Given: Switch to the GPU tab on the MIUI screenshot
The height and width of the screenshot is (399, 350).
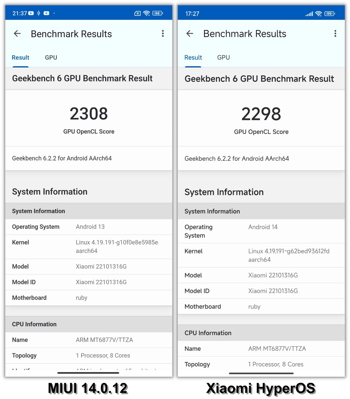Looking at the screenshot, I should click(x=51, y=57).
